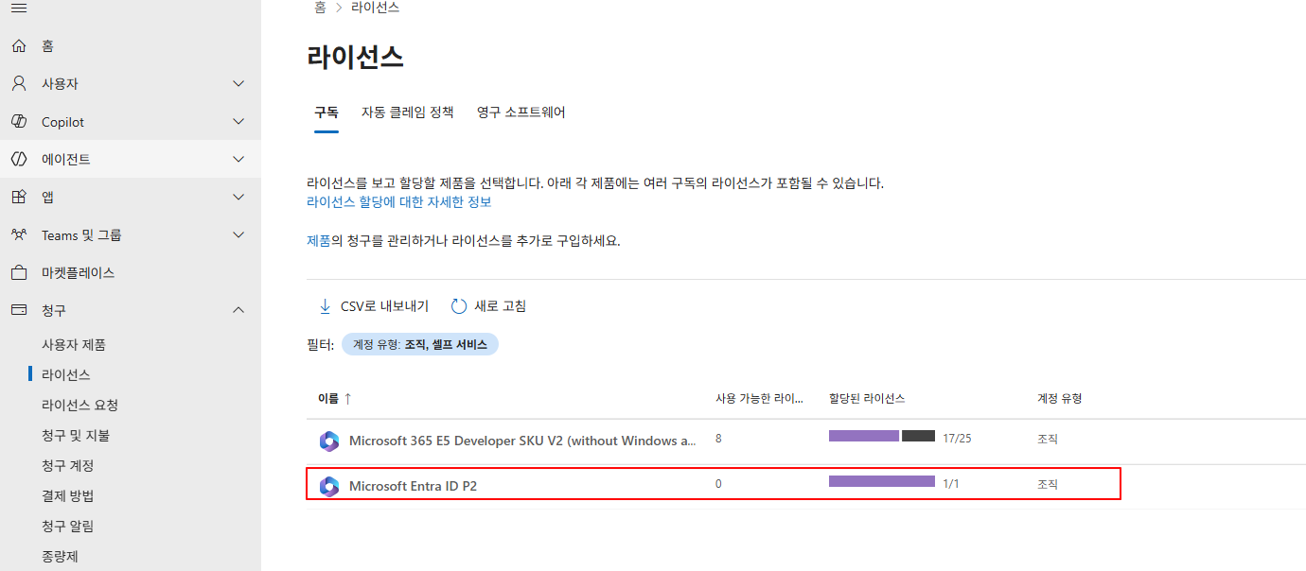The height and width of the screenshot is (571, 1306).
Task: Click the 에이전트 icon in sidebar
Action: [x=19, y=160]
